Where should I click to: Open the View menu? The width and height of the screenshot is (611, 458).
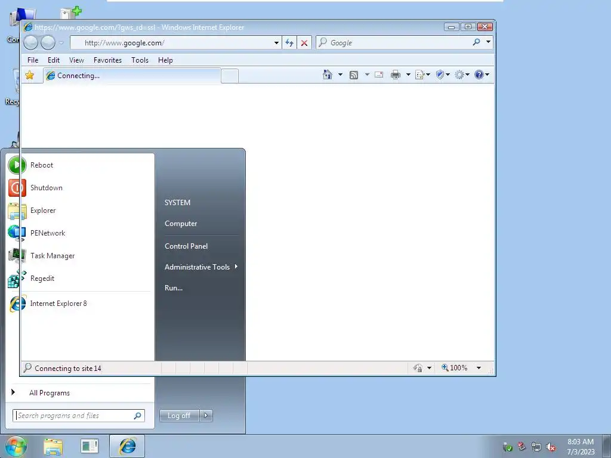76,60
